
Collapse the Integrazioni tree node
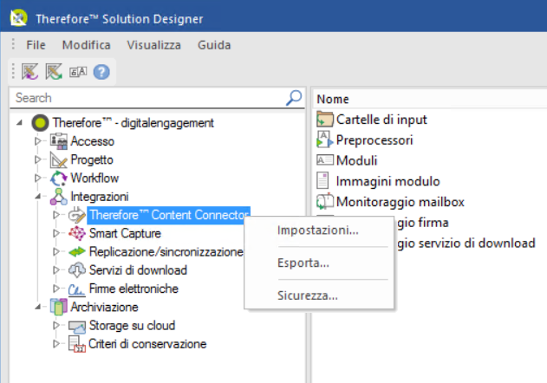pyautogui.click(x=37, y=197)
